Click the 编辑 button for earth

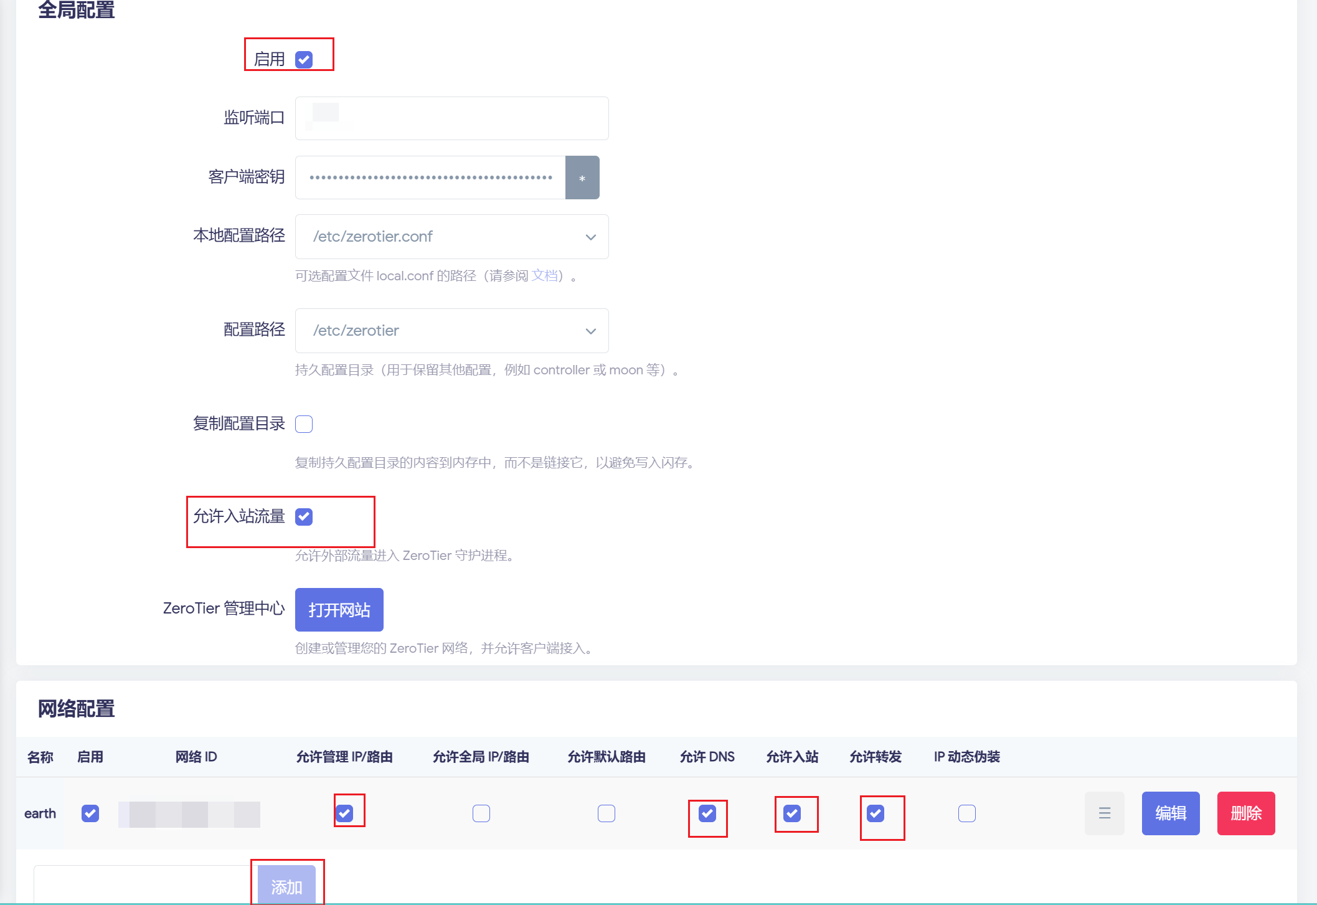tap(1171, 813)
